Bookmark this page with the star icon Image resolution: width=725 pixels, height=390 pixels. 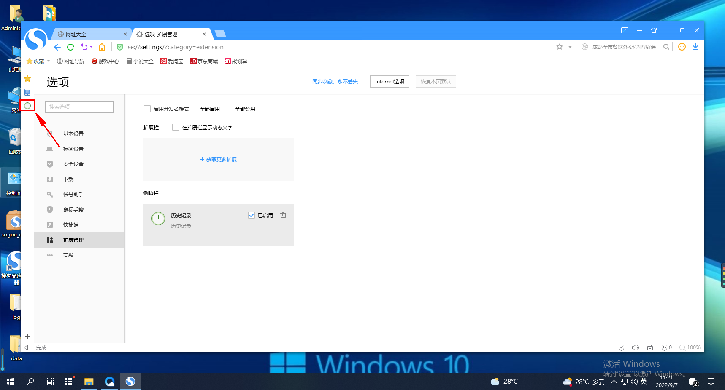560,47
